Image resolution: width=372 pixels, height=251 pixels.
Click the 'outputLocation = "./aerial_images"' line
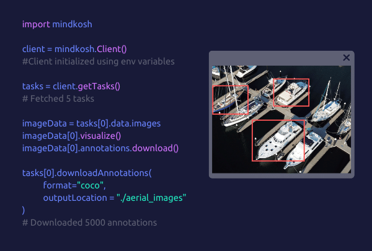click(115, 198)
